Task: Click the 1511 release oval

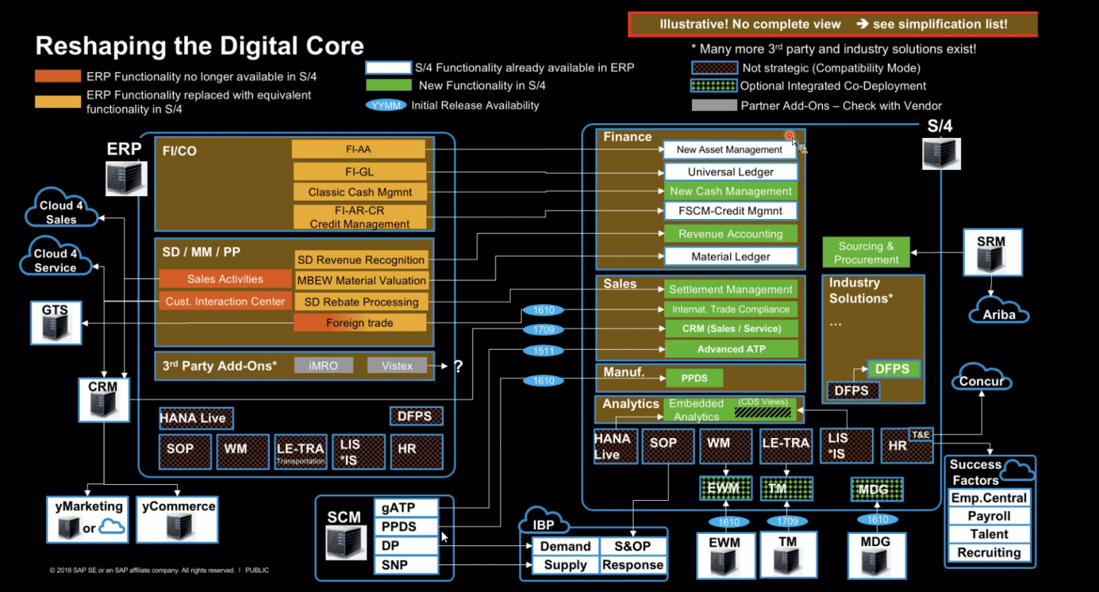Action: (543, 351)
